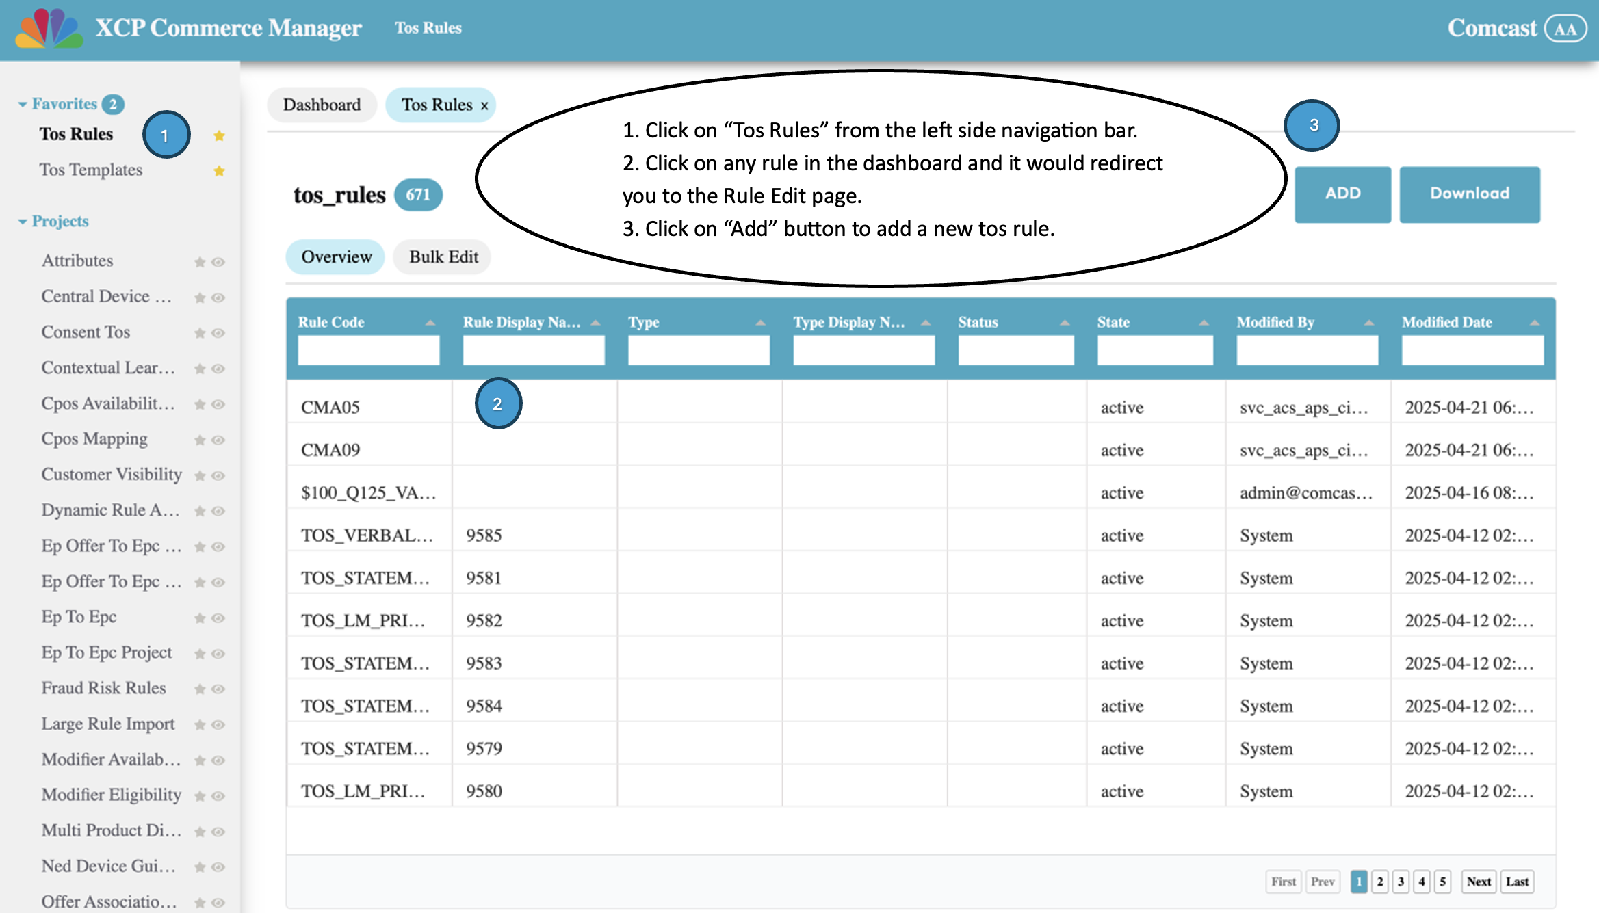Switch to the Dashboard tab
The width and height of the screenshot is (1599, 913).
(322, 105)
